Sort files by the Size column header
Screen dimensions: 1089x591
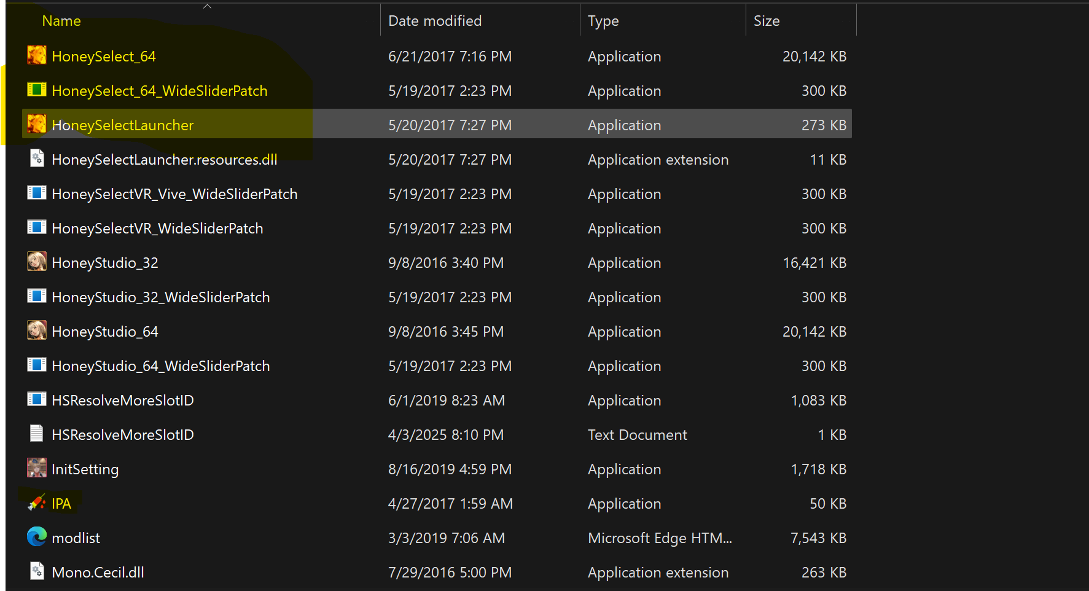[767, 21]
